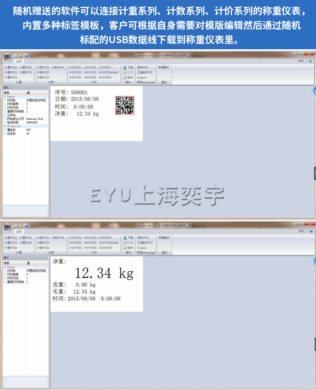Click the 打印机 value field in Weighing9 properties
Image resolution: width=316 pixels, height=390 pixels.
point(37,271)
